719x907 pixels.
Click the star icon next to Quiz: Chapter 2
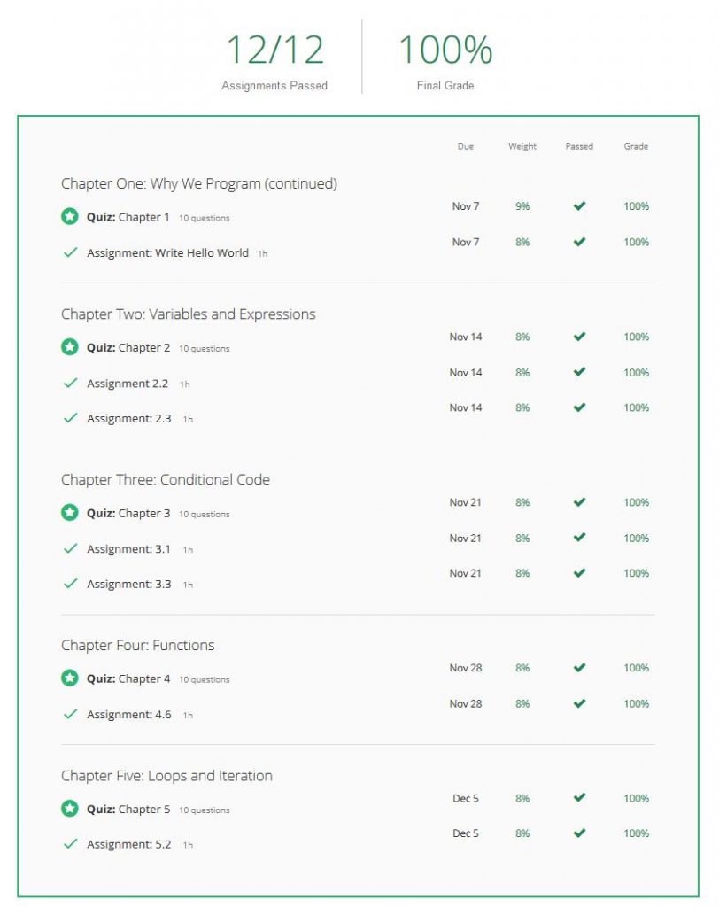[x=70, y=346]
